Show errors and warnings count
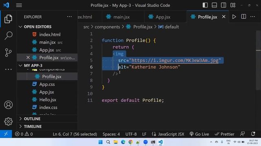The image size is (261, 146). pos(24,134)
